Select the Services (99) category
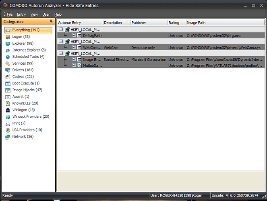The width and height of the screenshot is (267, 201). point(23,64)
